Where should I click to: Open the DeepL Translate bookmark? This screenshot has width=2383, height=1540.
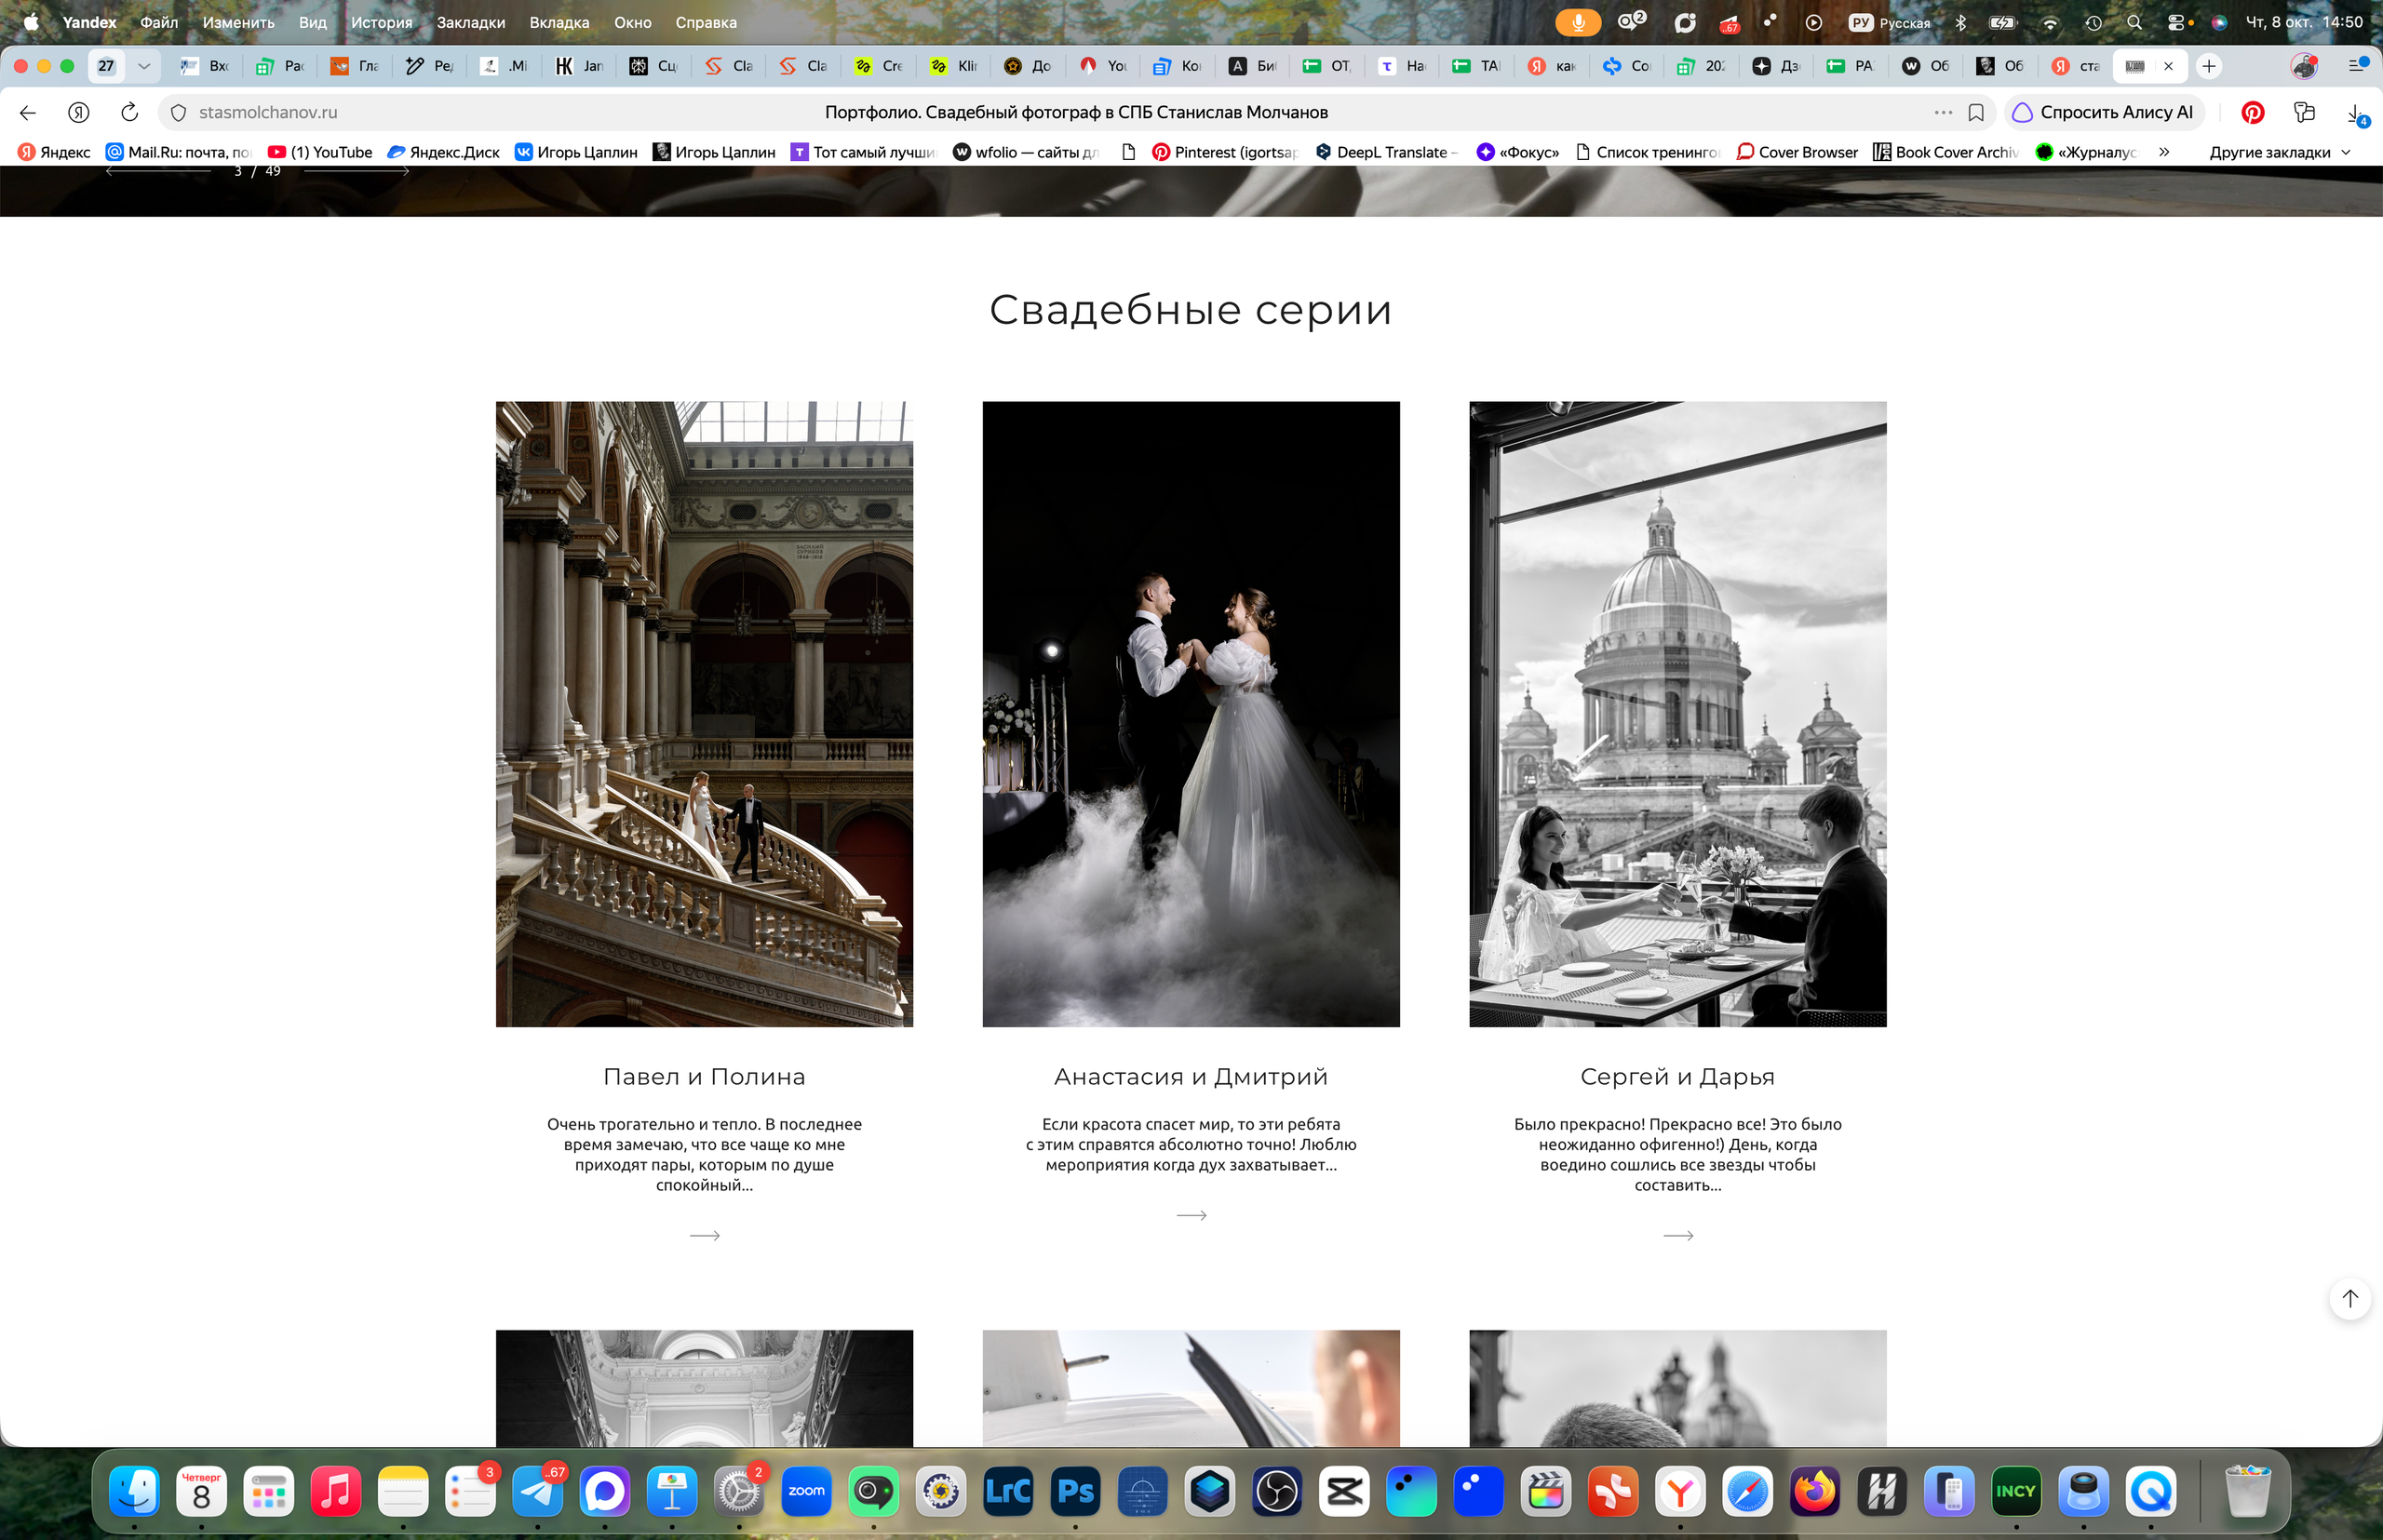(x=1385, y=152)
